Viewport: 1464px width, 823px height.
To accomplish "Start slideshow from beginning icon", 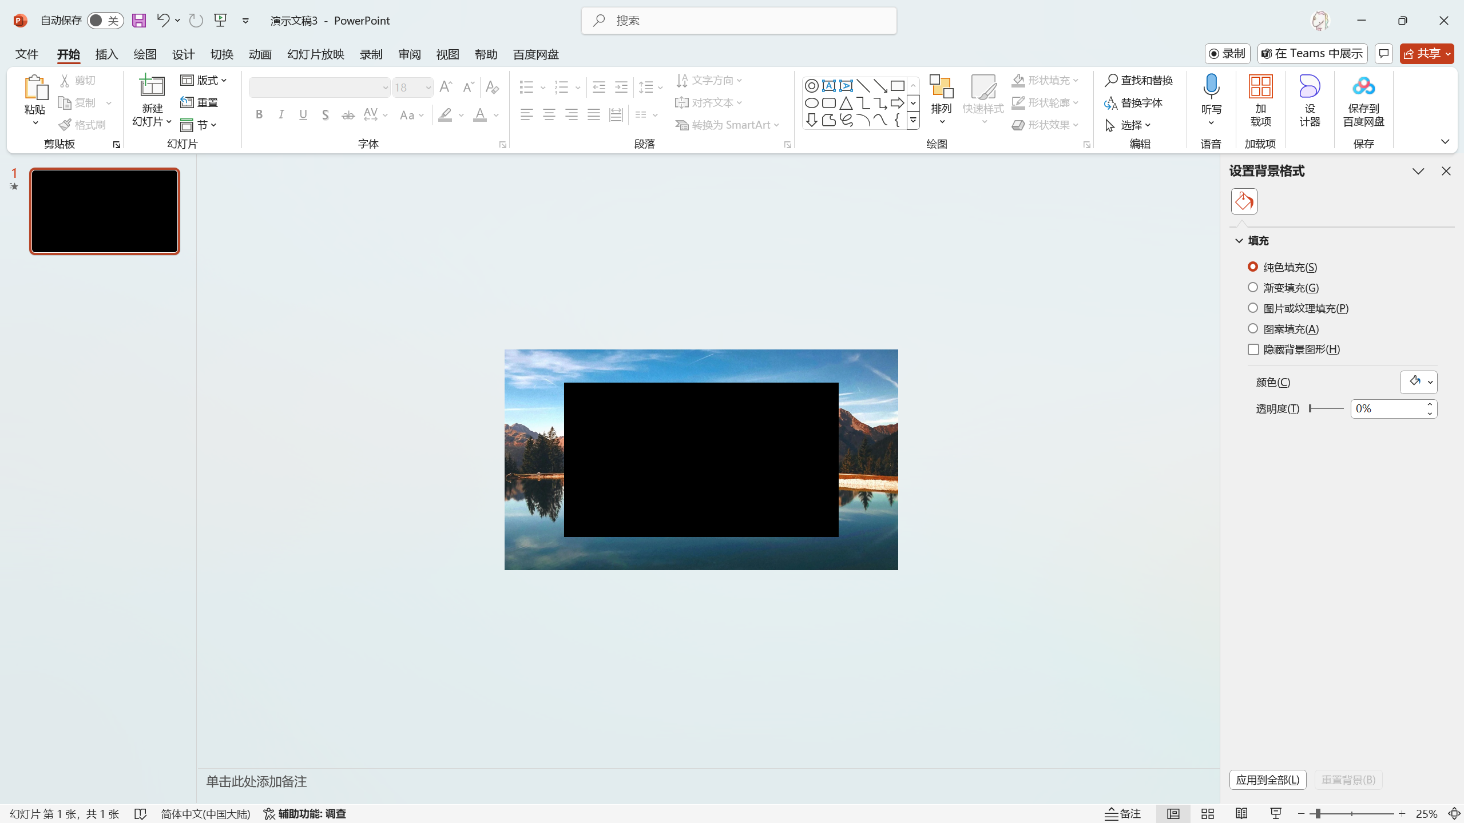I will (220, 21).
